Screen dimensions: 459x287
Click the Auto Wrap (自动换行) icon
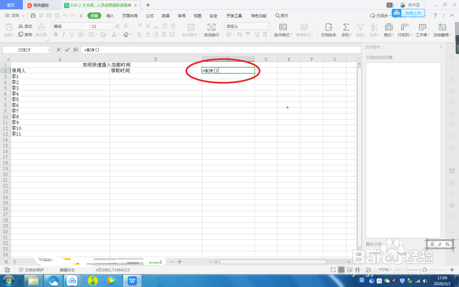pos(211,27)
